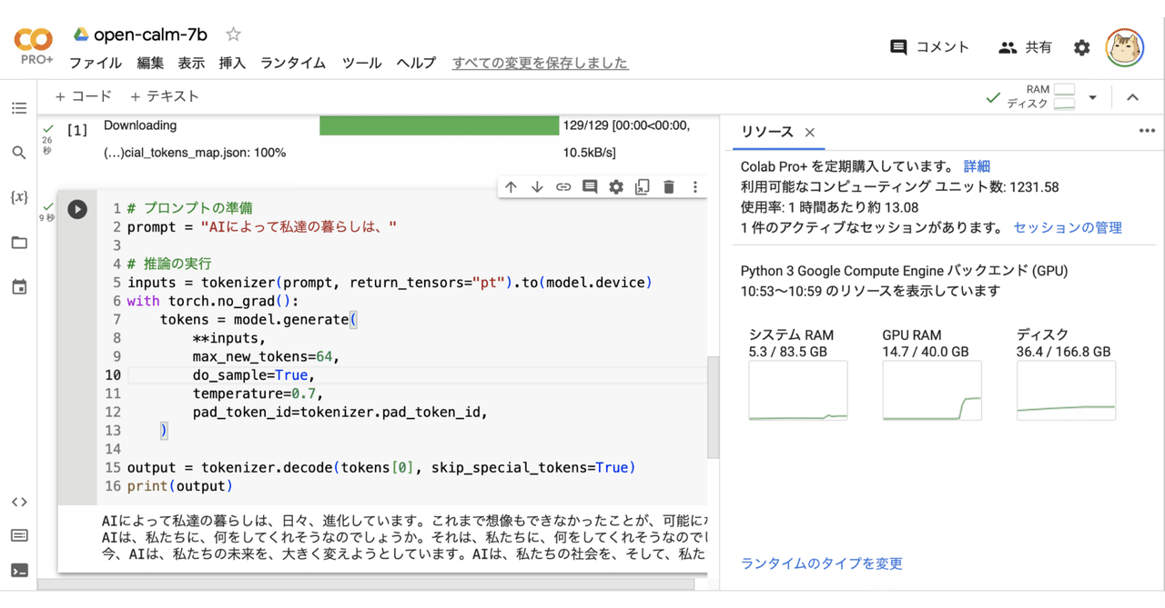Screen dimensions: 1165x608
Task: Delete the selected code cell
Action: [x=669, y=186]
